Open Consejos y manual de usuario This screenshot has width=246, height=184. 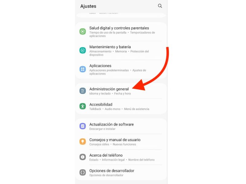pos(121,142)
